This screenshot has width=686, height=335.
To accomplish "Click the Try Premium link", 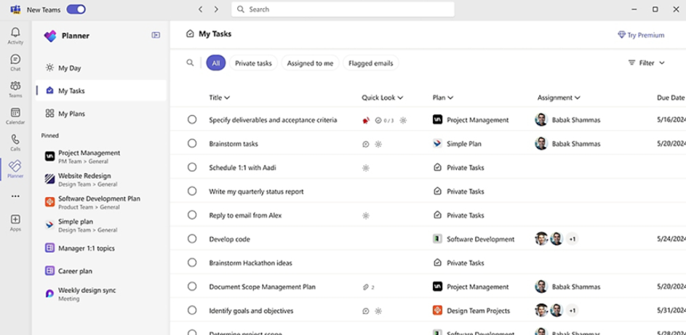I will point(640,35).
